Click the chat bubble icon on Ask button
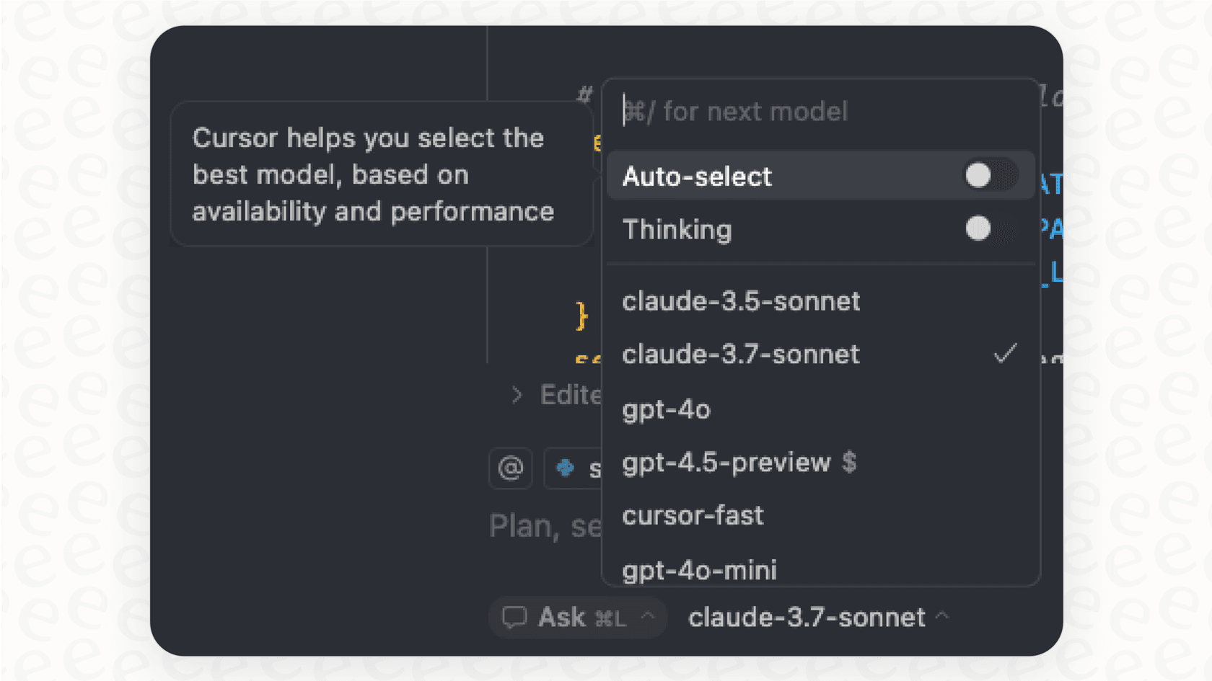 (515, 617)
